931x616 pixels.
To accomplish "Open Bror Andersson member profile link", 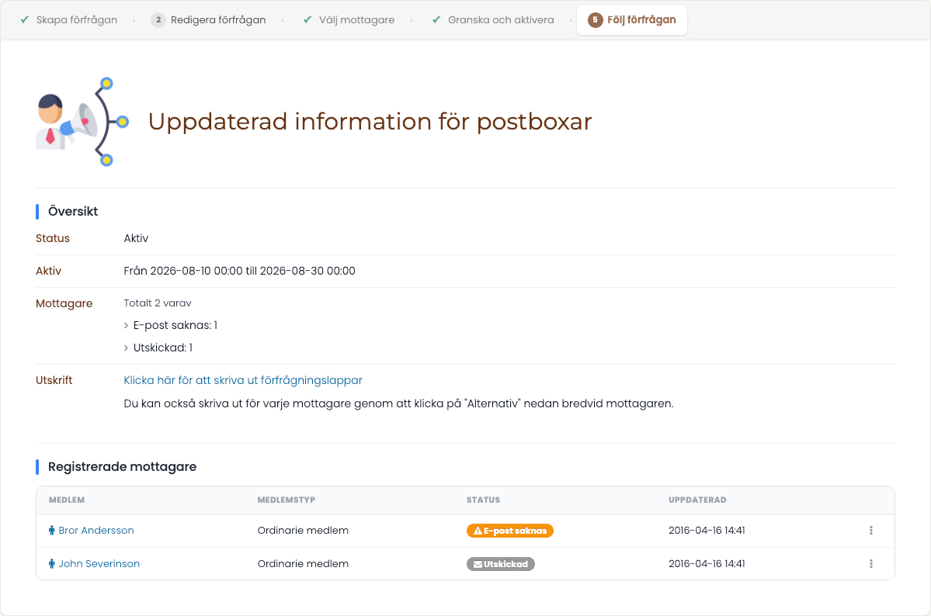I will [96, 531].
